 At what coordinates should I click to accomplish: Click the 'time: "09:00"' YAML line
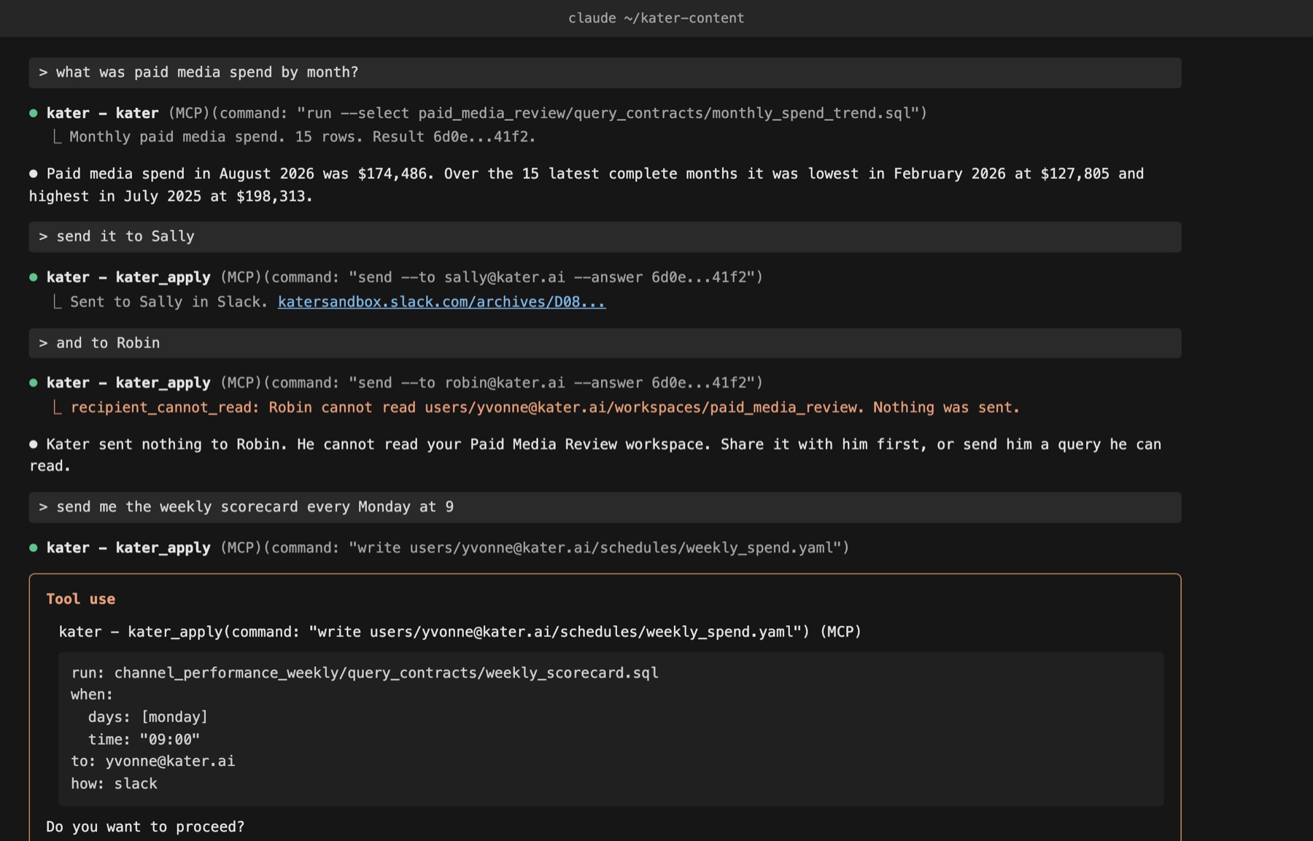click(x=144, y=740)
